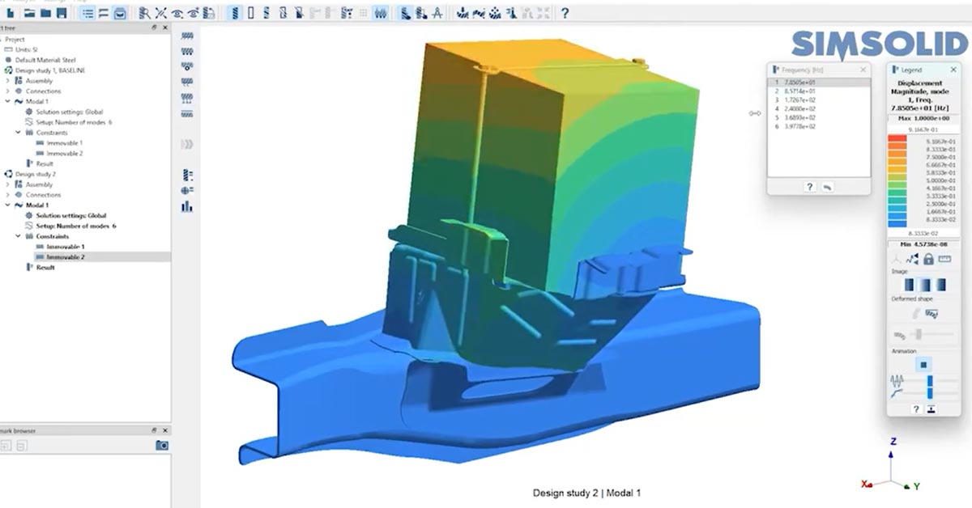Viewport: 972px width, 508px height.
Task: Click the lock legend range icon
Action: (929, 260)
